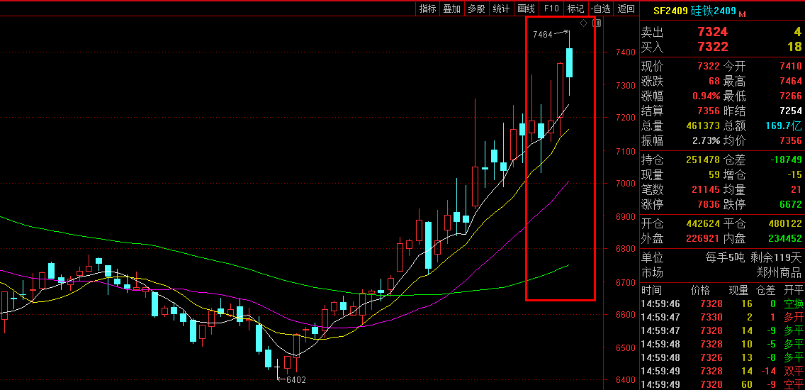Click the 返回 back button
Image resolution: width=805 pixels, height=390 pixels.
tap(626, 9)
